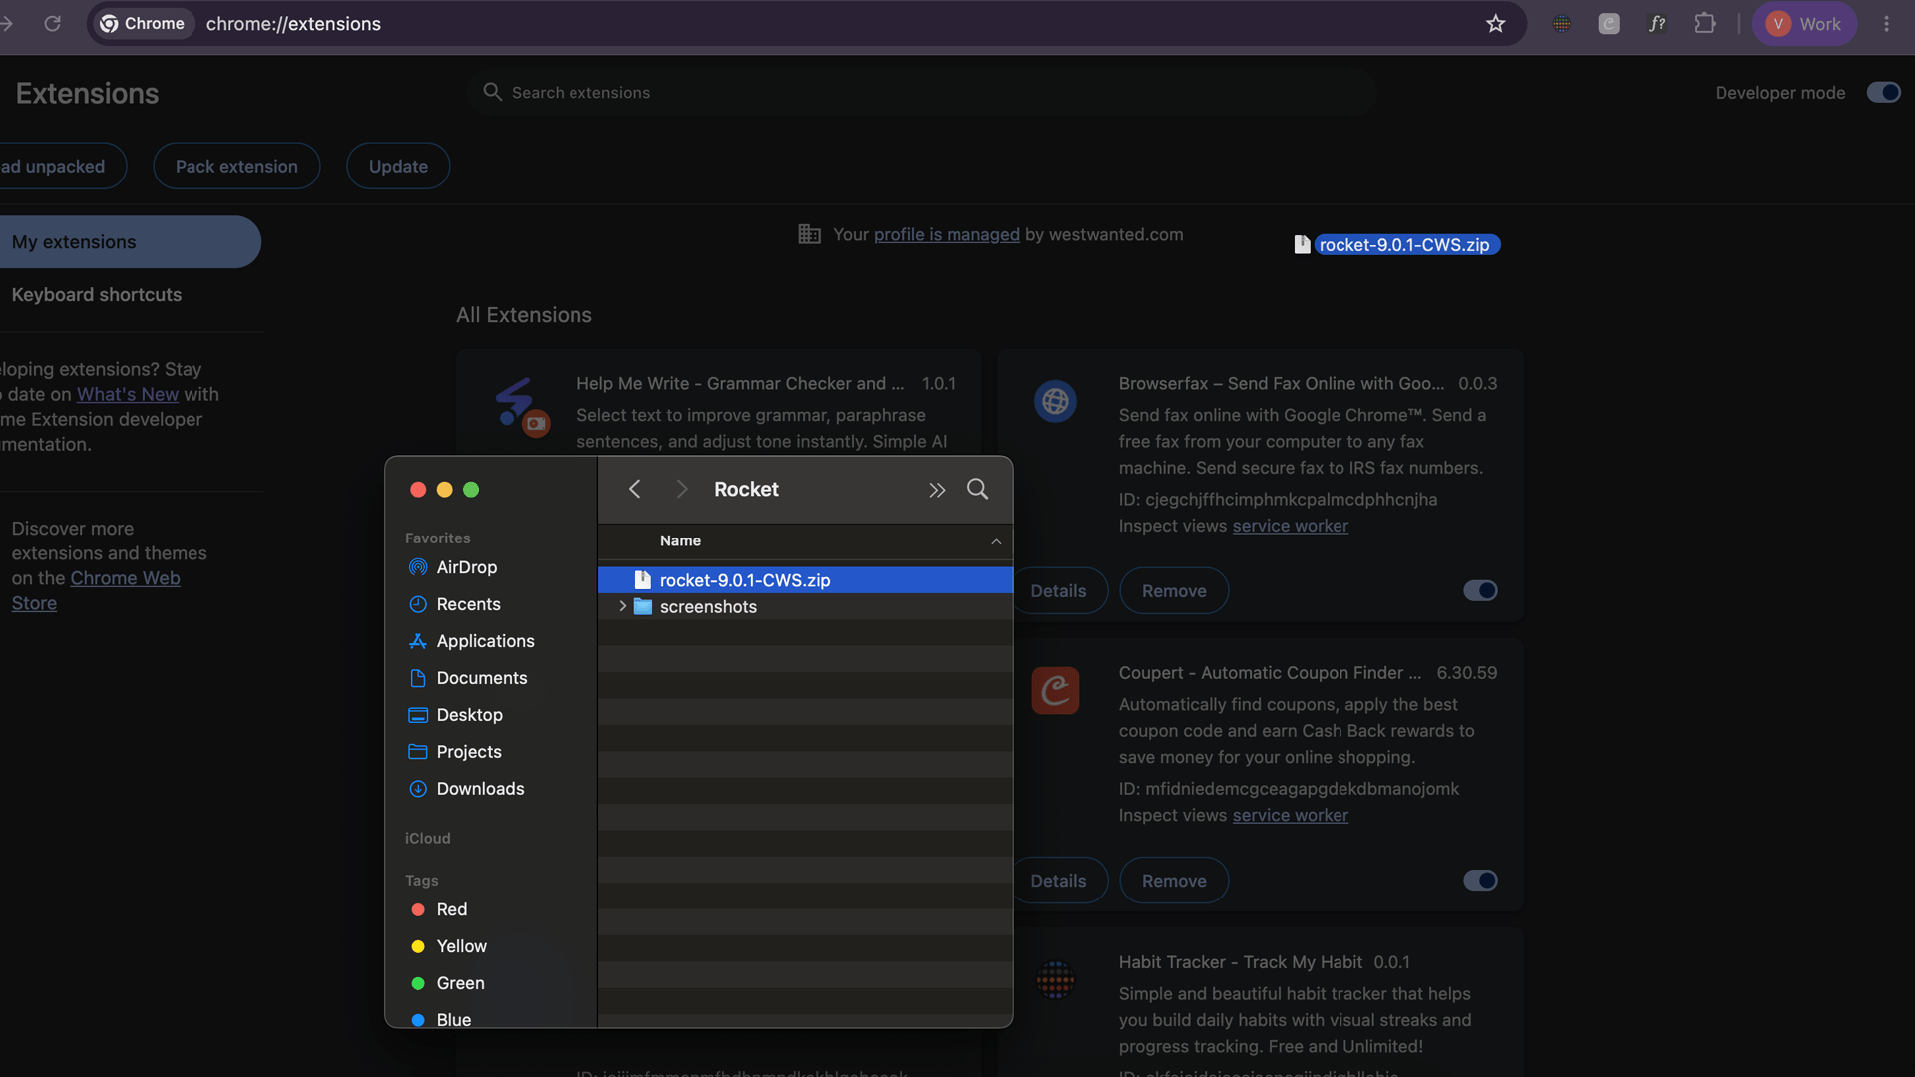
Task: Click the Browserfax globe icon
Action: tap(1055, 401)
